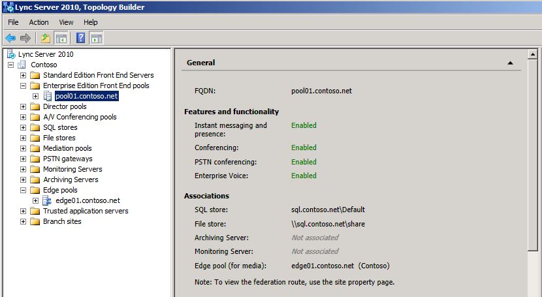Click the Contoso site building icon
This screenshot has width=542, height=297.
click(22, 65)
